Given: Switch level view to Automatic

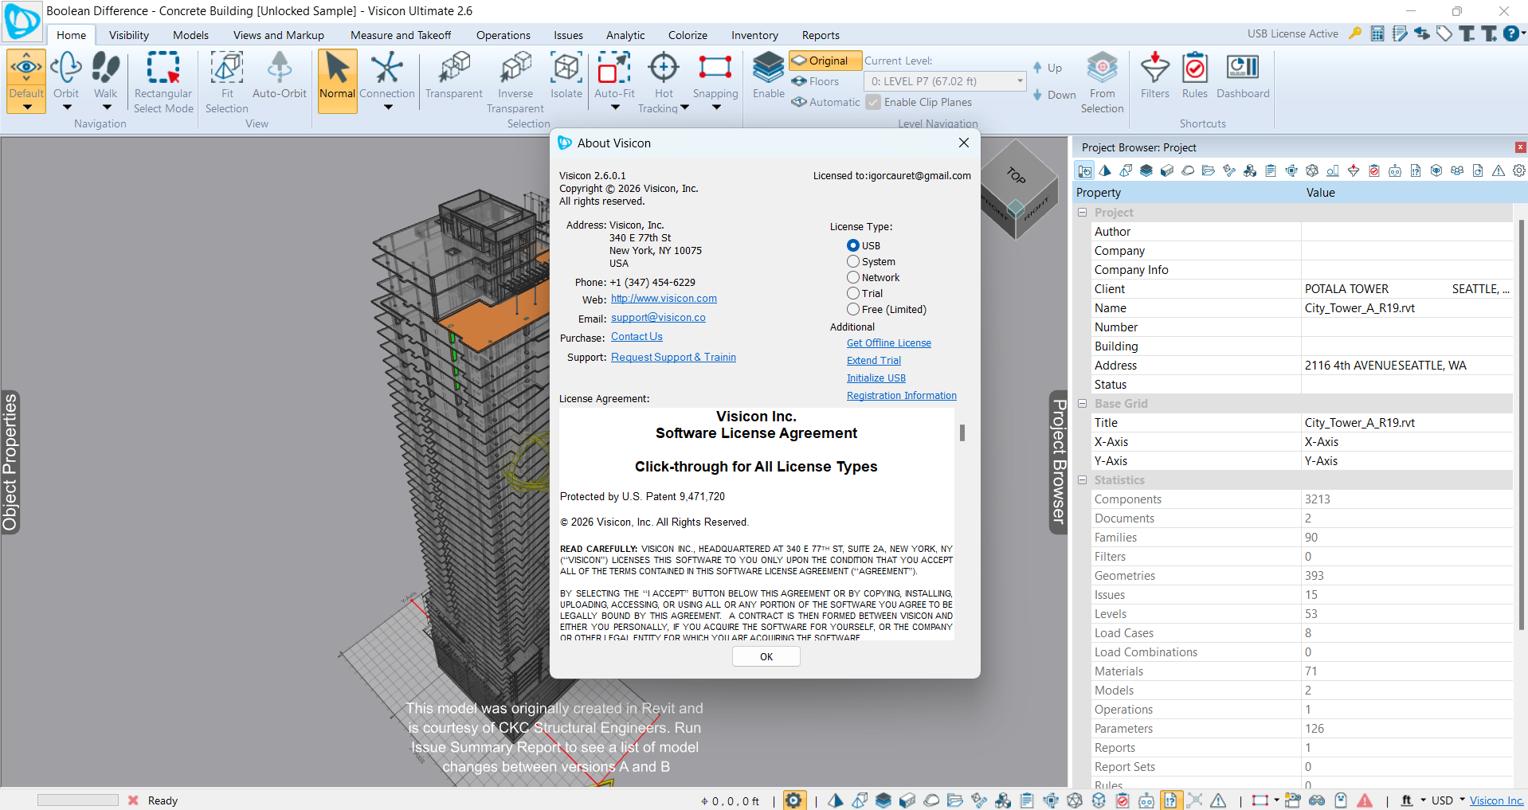Looking at the screenshot, I should click(826, 102).
